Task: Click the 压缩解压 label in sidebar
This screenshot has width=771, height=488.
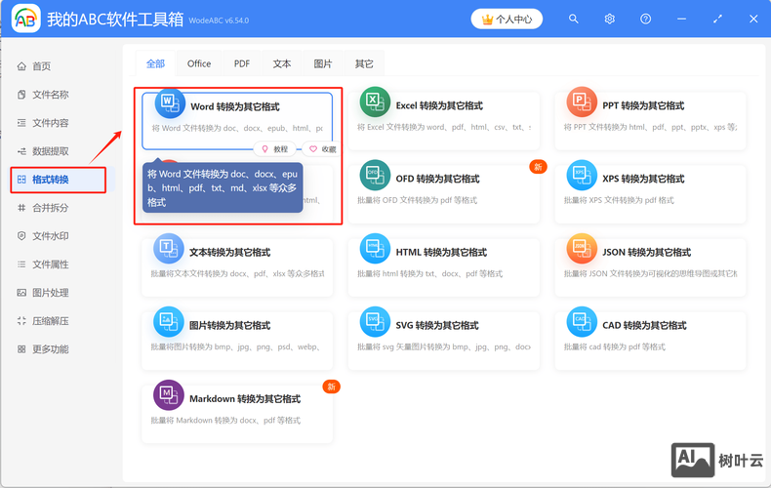Action: [x=51, y=321]
